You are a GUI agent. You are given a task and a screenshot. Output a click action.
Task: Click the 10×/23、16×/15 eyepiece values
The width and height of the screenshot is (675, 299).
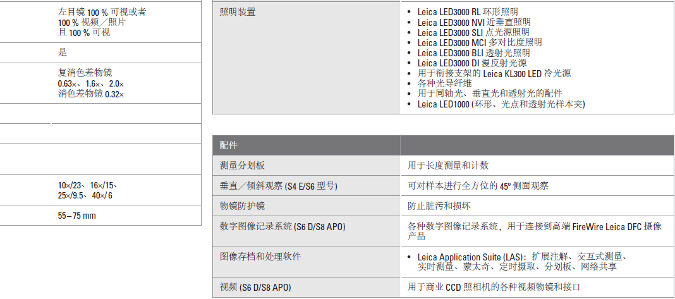(88, 186)
